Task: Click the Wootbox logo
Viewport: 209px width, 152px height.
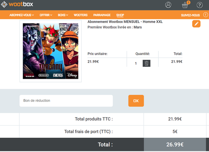Action: [x=17, y=4]
